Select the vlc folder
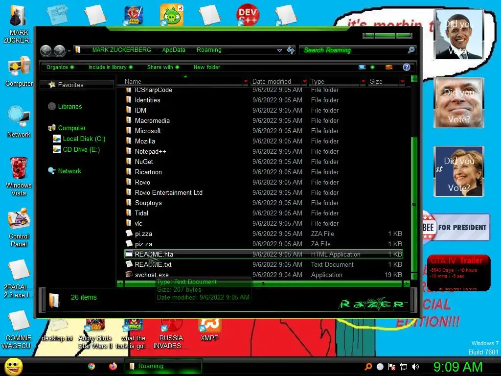The width and height of the screenshot is (501, 376). (138, 223)
